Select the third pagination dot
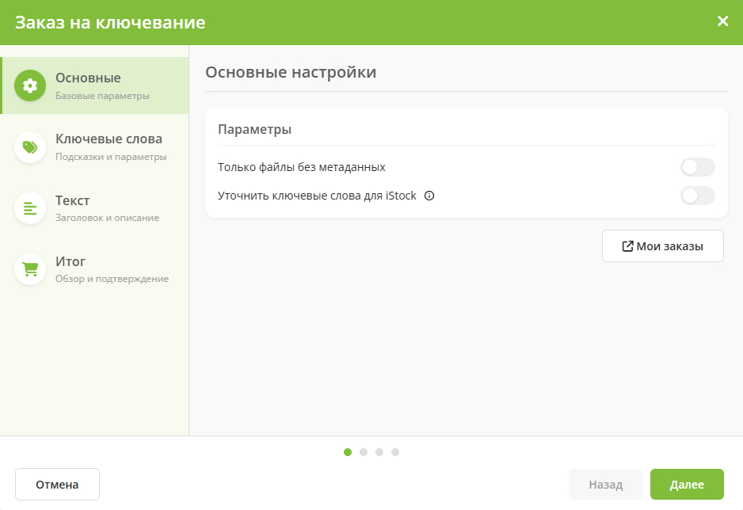 tap(379, 452)
